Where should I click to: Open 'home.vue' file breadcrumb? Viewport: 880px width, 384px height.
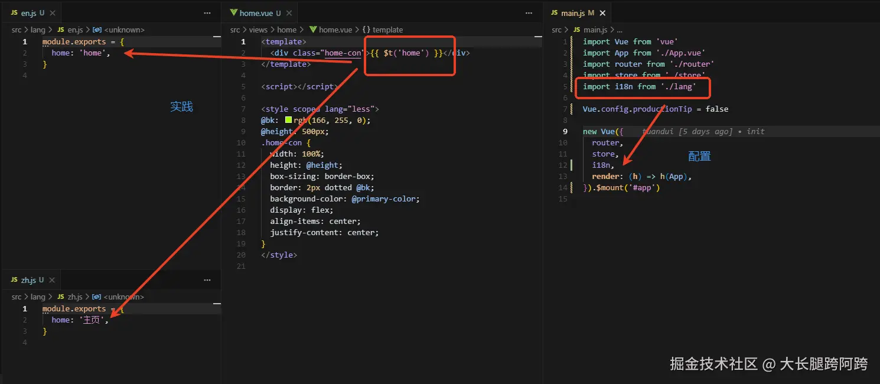tap(331, 30)
